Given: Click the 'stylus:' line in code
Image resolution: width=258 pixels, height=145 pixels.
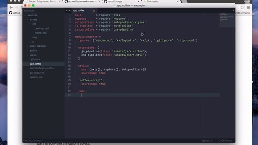Looking at the screenshot, I should click(83, 66).
